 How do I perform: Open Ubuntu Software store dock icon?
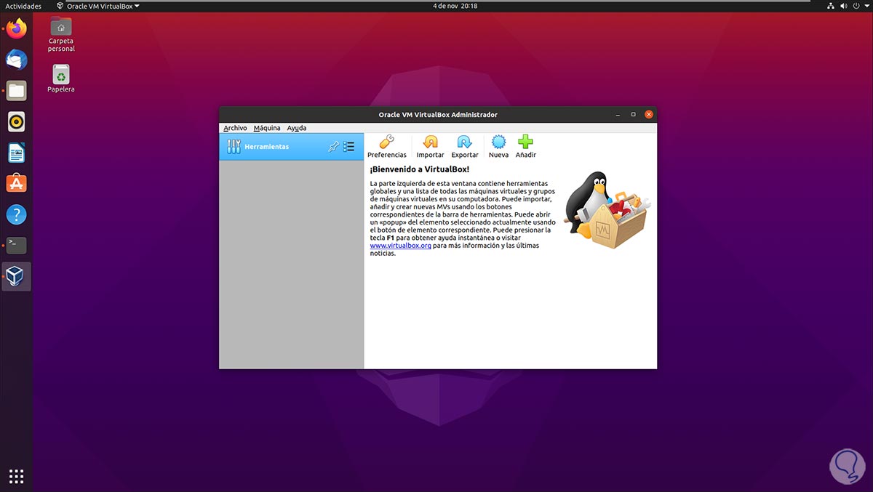pyautogui.click(x=17, y=183)
